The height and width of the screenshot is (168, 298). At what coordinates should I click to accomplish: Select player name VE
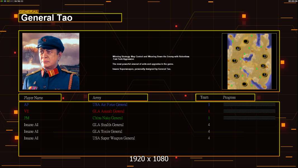coord(26,111)
